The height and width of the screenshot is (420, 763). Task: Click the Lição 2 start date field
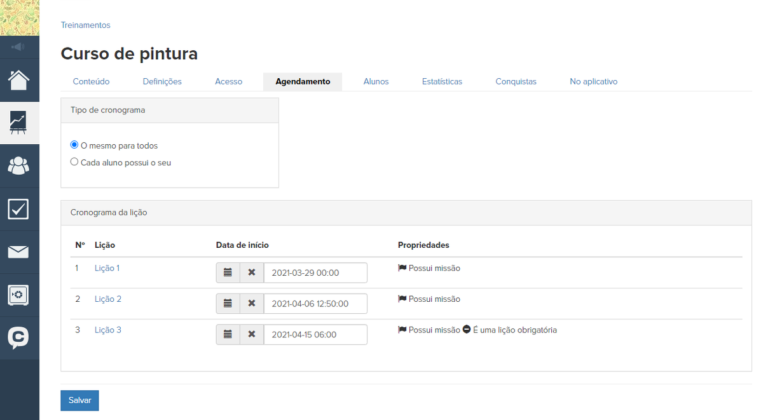[x=315, y=304]
